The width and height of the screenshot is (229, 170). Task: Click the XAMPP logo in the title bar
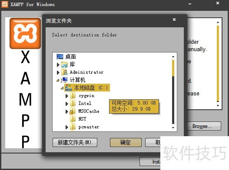[5, 4]
